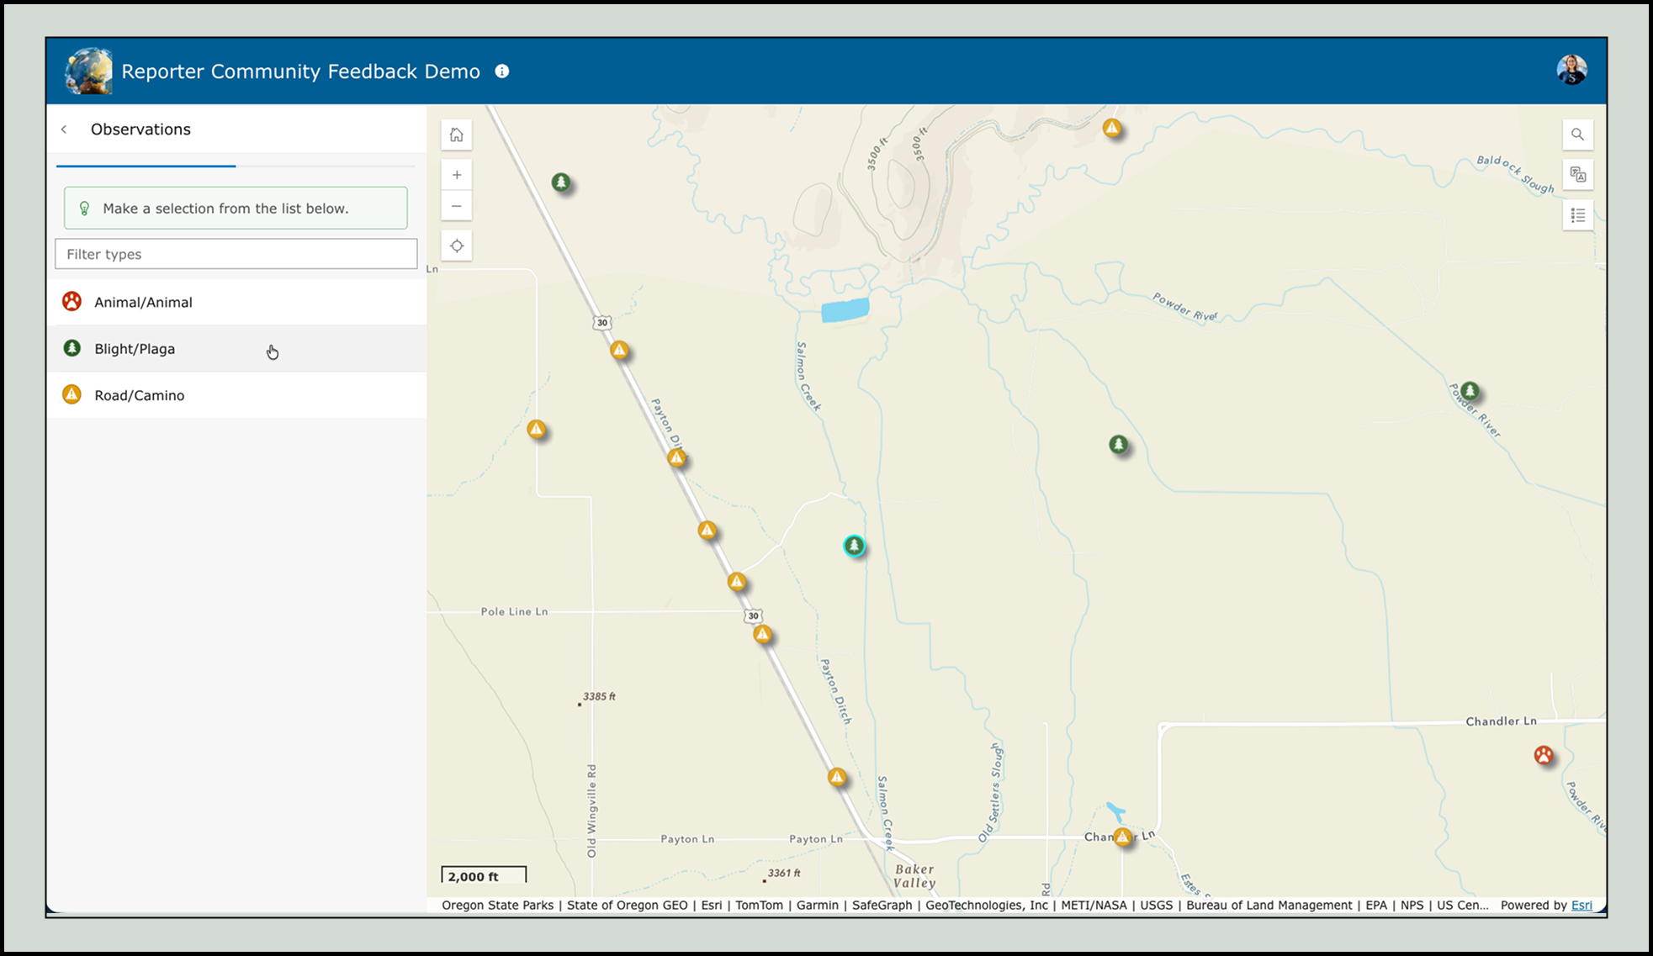Zoom in using the plus button
The image size is (1653, 956).
pos(456,175)
